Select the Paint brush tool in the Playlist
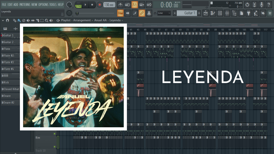 click(19, 20)
